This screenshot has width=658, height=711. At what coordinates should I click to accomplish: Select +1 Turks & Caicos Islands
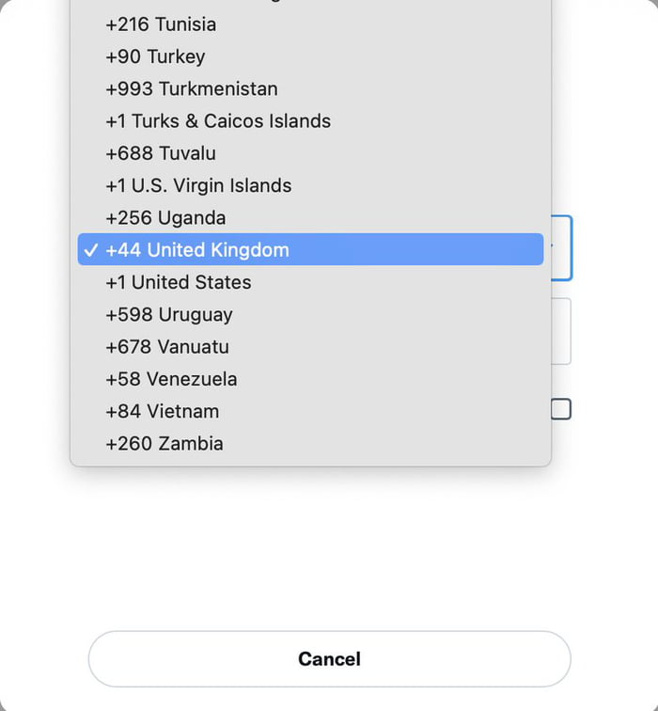pos(218,121)
